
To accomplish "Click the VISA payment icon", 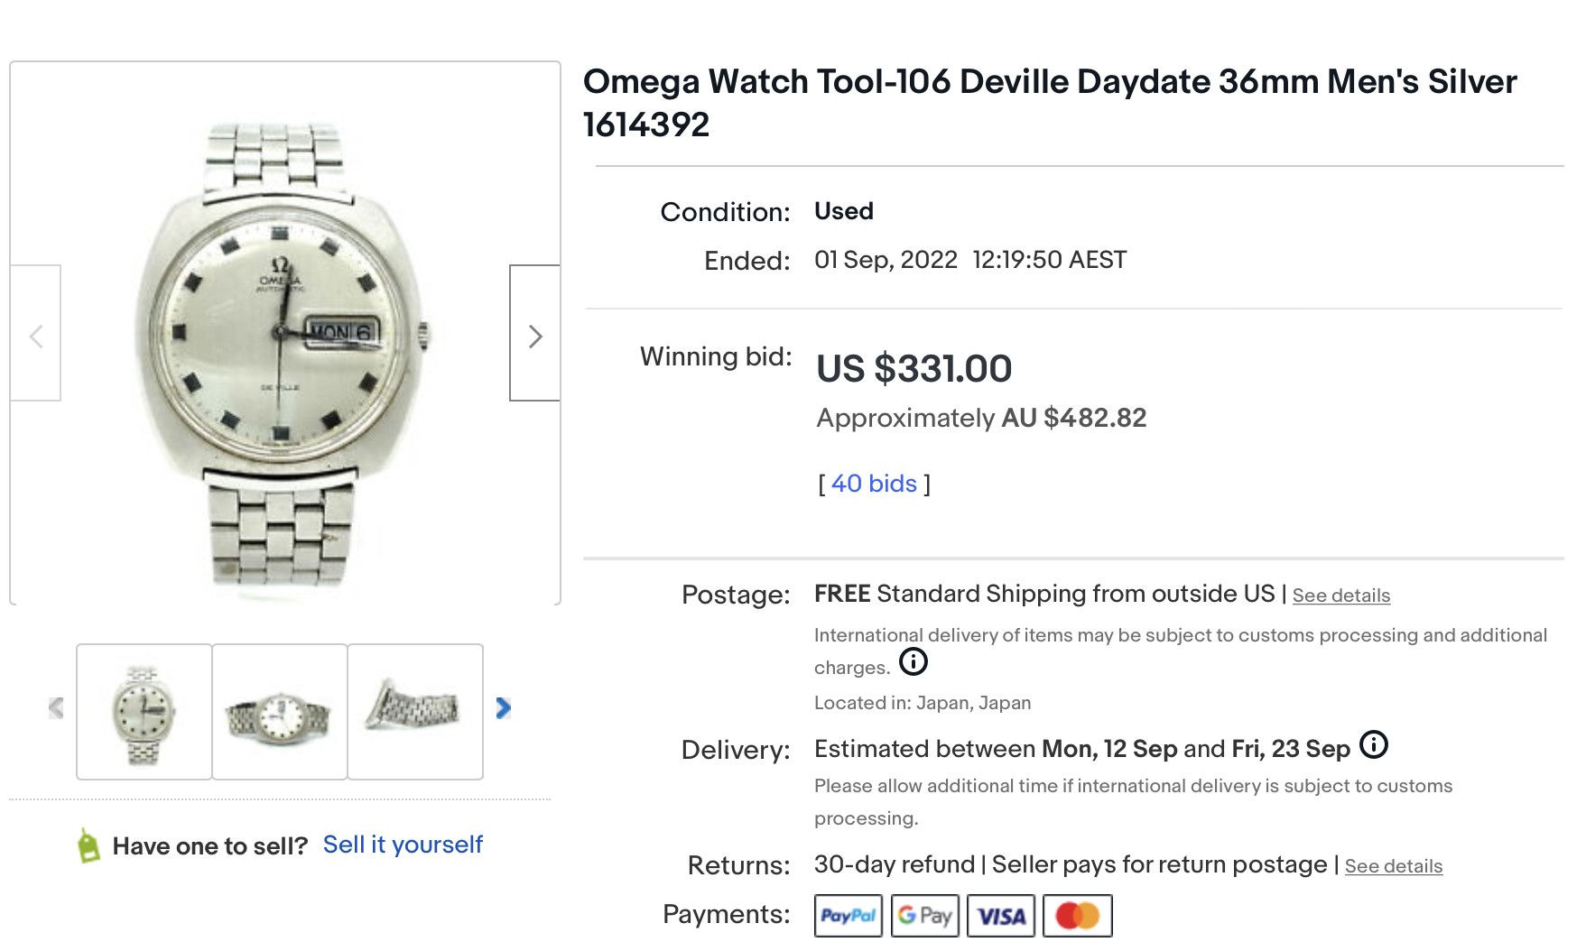I will point(1000,916).
